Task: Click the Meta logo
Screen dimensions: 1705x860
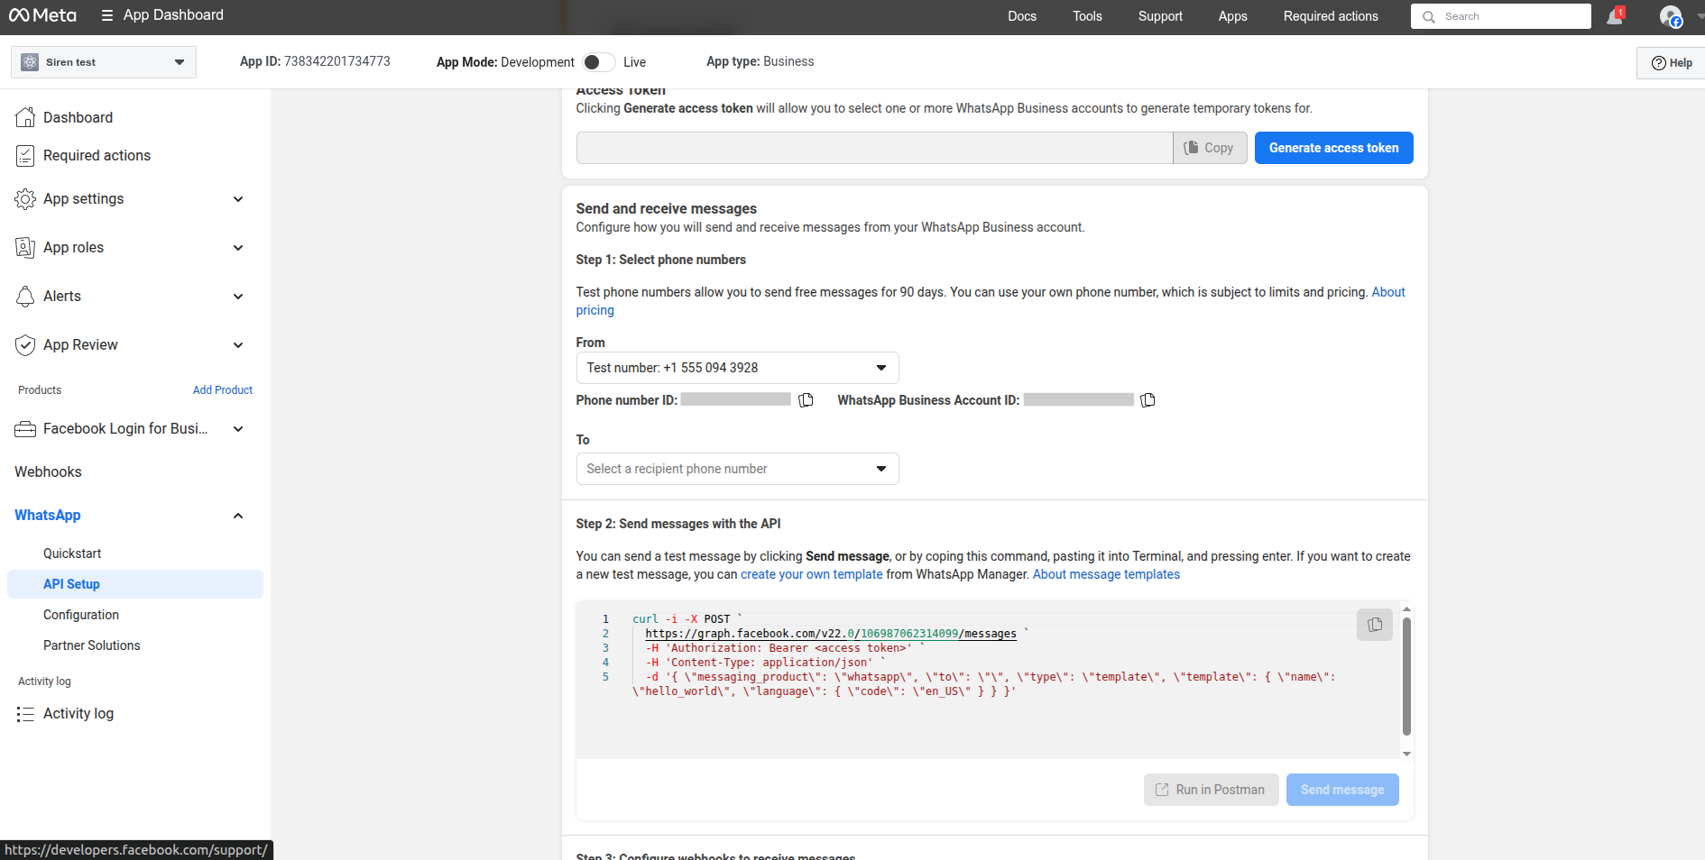Action: (x=42, y=15)
